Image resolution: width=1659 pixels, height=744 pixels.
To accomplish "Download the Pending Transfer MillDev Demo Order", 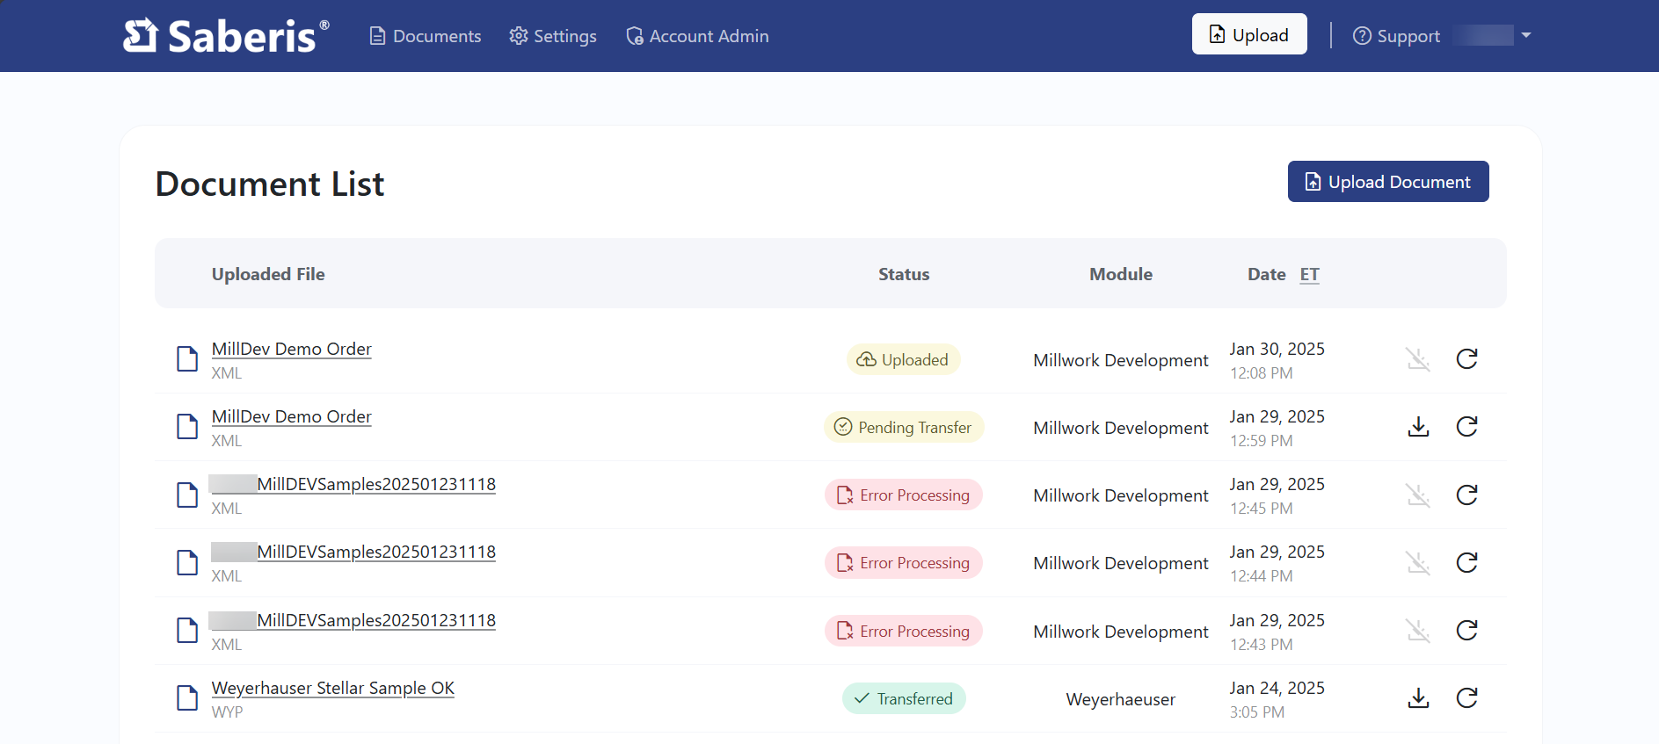I will point(1417,427).
